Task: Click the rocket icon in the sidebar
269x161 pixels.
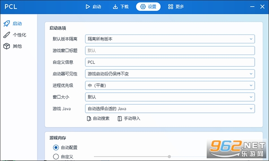Action: tap(7, 24)
